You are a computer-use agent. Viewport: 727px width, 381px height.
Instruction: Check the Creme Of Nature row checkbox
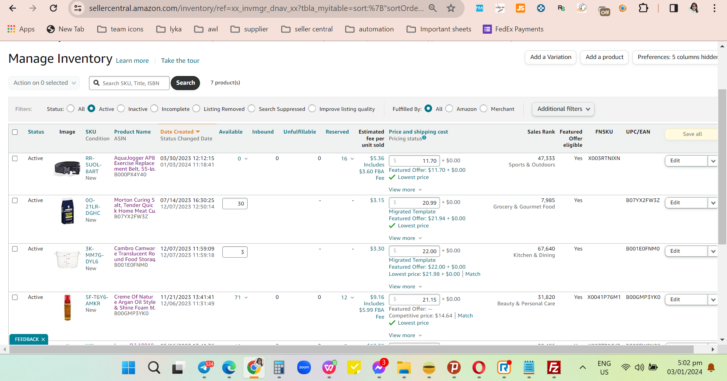pos(15,297)
